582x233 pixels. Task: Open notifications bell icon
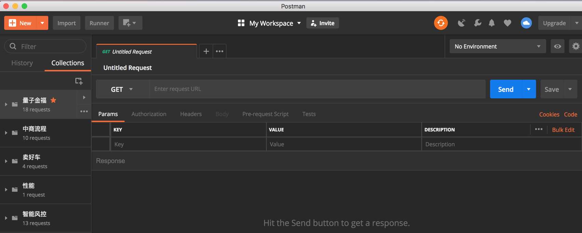491,23
